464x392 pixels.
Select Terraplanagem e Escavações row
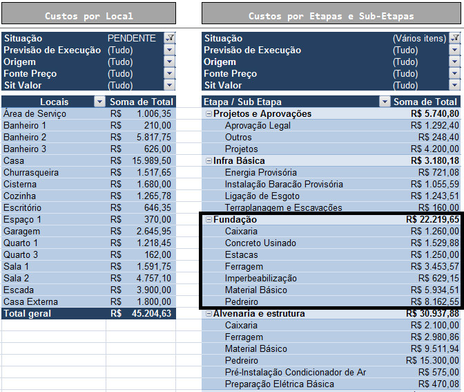point(331,207)
